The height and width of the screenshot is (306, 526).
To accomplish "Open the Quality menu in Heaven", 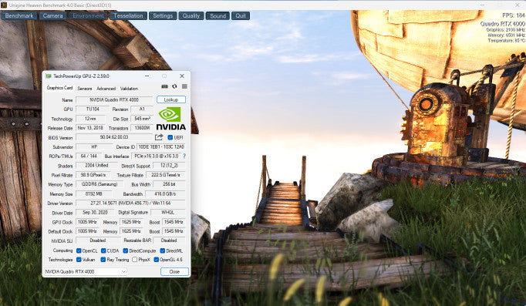I will pos(191,15).
